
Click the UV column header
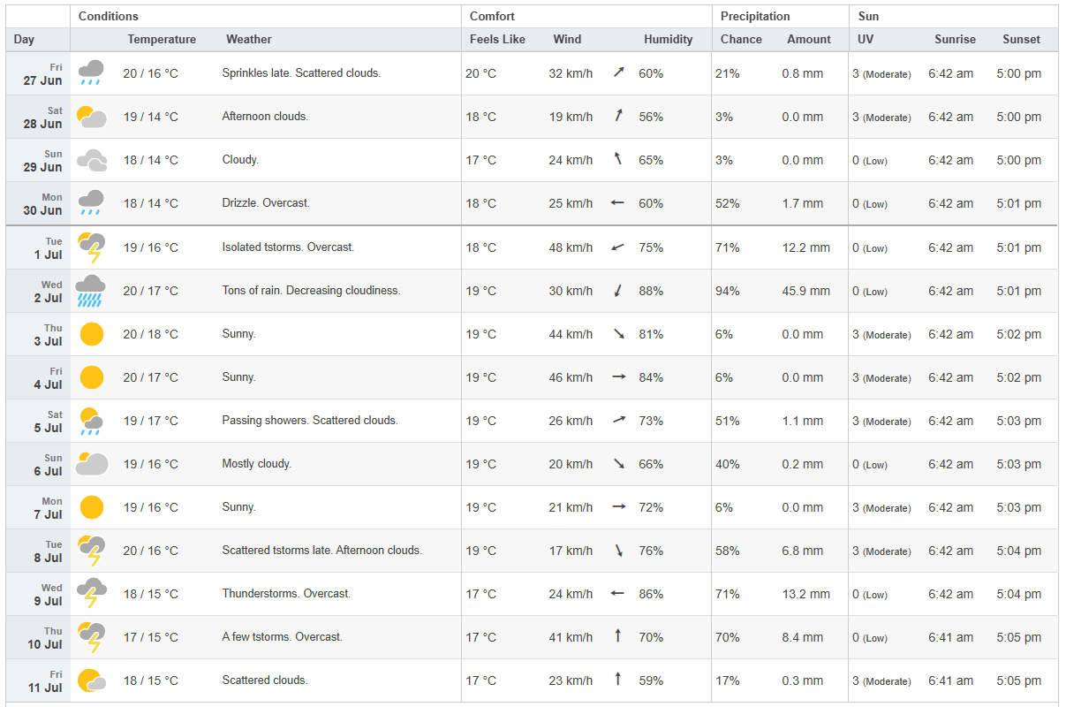pos(865,40)
